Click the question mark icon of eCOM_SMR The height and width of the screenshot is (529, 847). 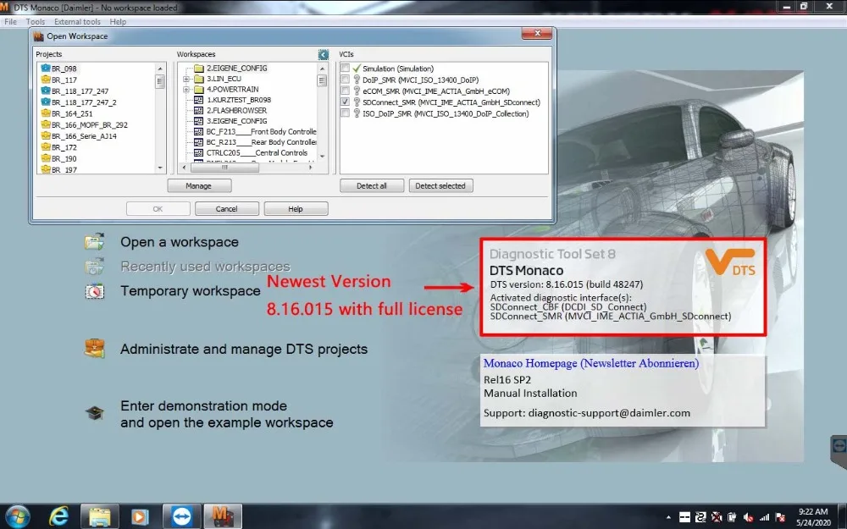357,91
